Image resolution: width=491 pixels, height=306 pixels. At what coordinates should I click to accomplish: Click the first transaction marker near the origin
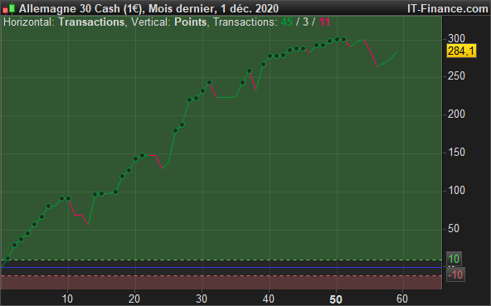coord(7,259)
